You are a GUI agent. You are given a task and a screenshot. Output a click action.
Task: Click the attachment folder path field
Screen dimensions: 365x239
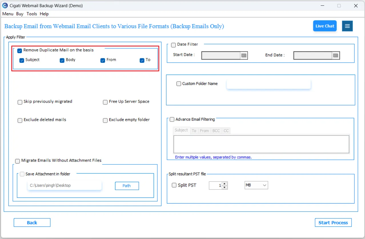tap(65, 185)
